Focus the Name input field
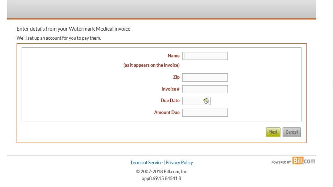Screen dimensions: 333x187 click(x=205, y=56)
